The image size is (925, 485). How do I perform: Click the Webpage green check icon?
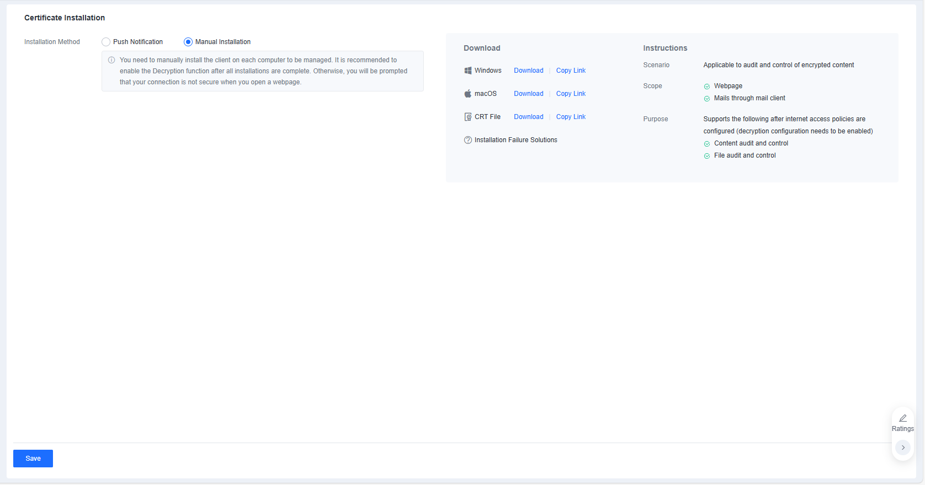tap(707, 87)
